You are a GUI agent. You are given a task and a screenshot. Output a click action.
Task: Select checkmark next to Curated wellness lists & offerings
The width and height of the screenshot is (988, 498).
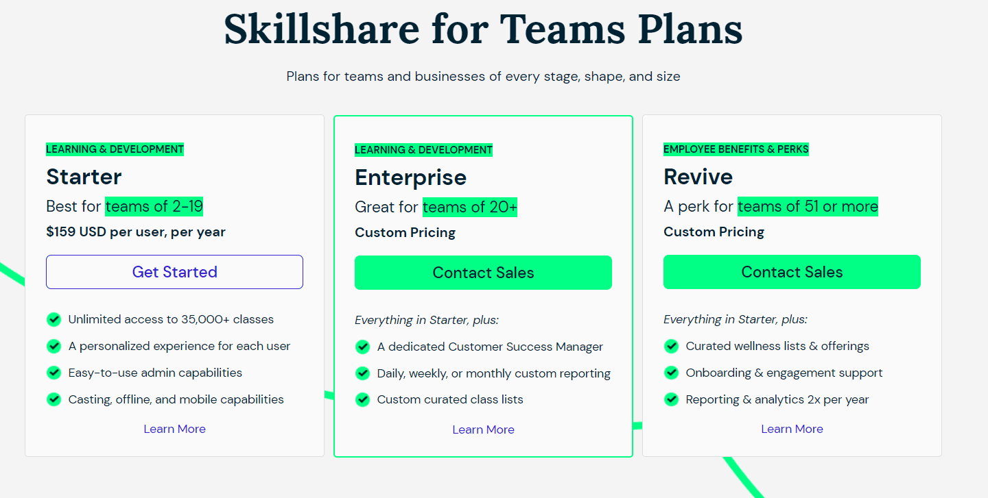click(671, 346)
